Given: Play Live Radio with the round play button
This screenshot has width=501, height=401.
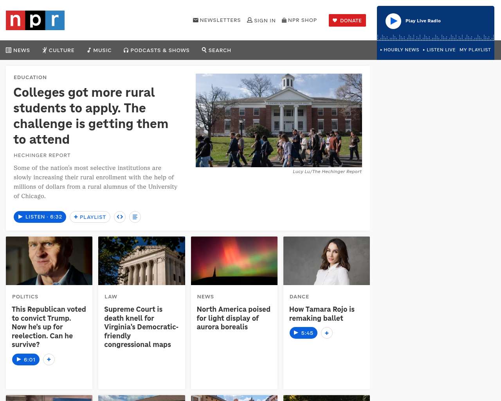Looking at the screenshot, I should coord(393,21).
